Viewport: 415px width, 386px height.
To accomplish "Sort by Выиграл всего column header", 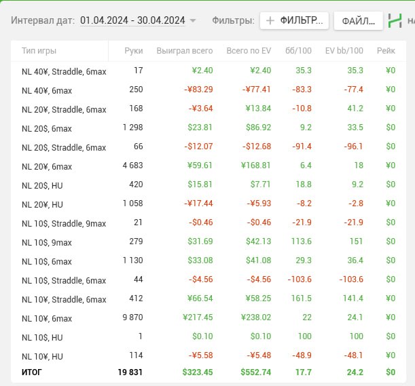I will [x=185, y=50].
